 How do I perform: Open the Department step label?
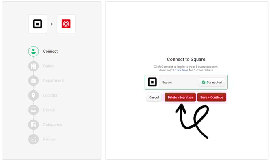[x=54, y=81]
